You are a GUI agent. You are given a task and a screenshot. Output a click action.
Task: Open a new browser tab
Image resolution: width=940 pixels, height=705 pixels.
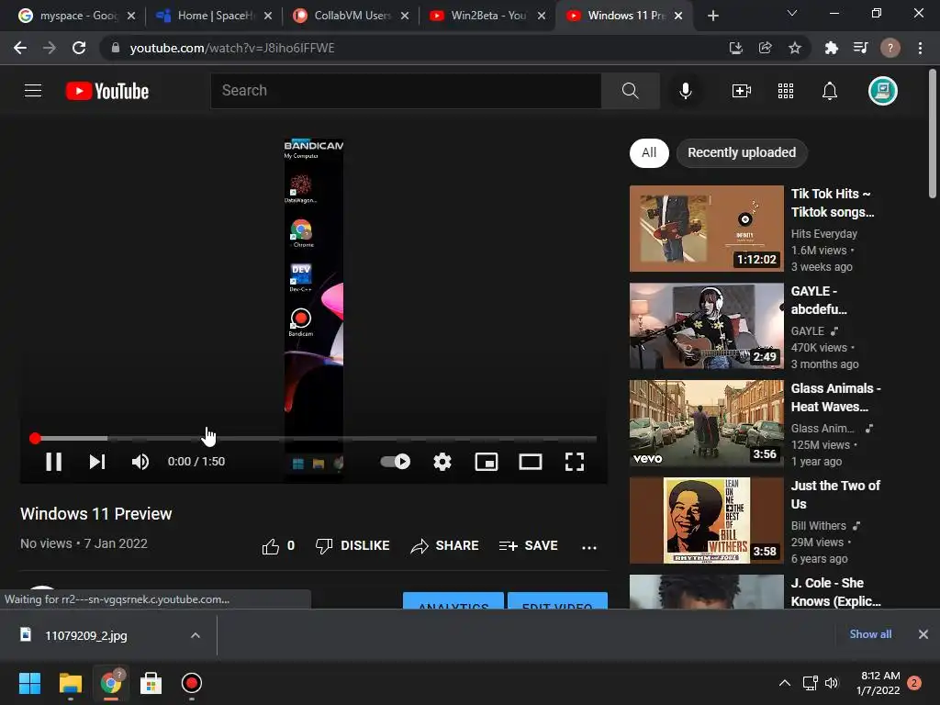pos(712,16)
